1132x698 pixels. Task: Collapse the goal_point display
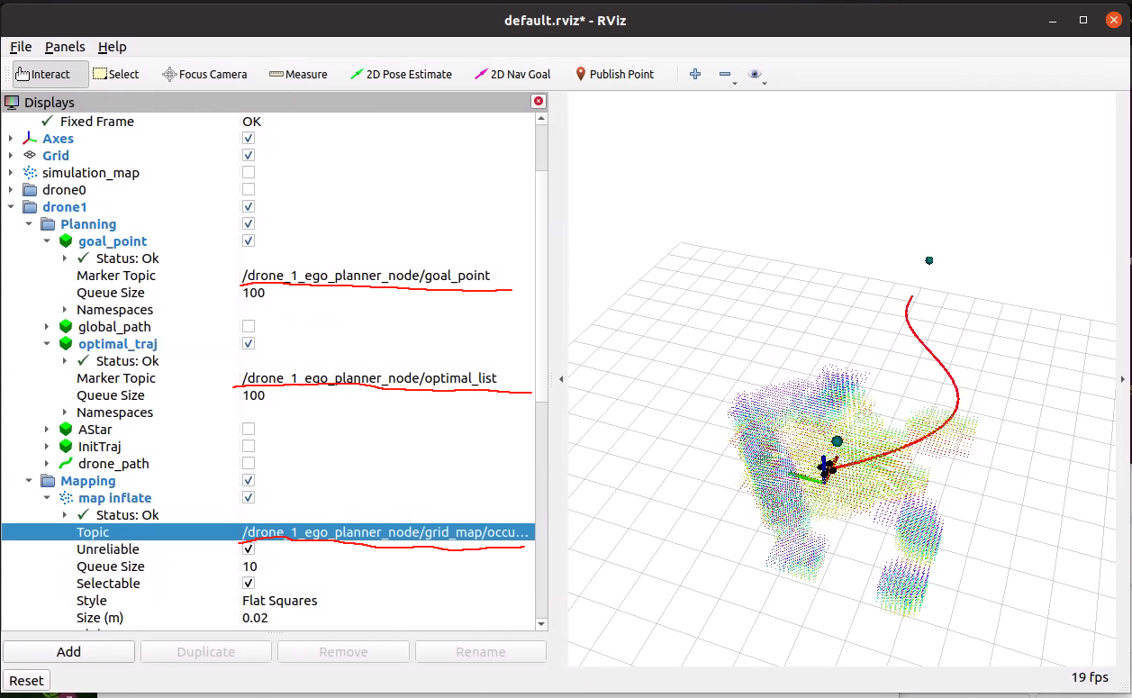(47, 241)
